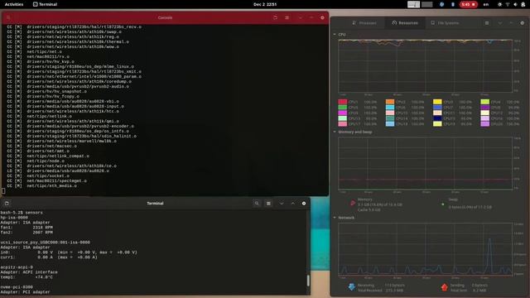Change the CPU16 lavender color swatch
530x298 pixels.
coord(485,118)
